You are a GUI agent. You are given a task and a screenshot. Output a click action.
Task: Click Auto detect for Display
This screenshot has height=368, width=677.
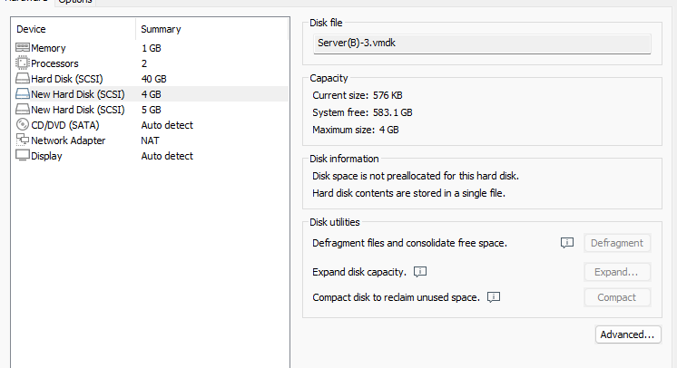click(167, 156)
